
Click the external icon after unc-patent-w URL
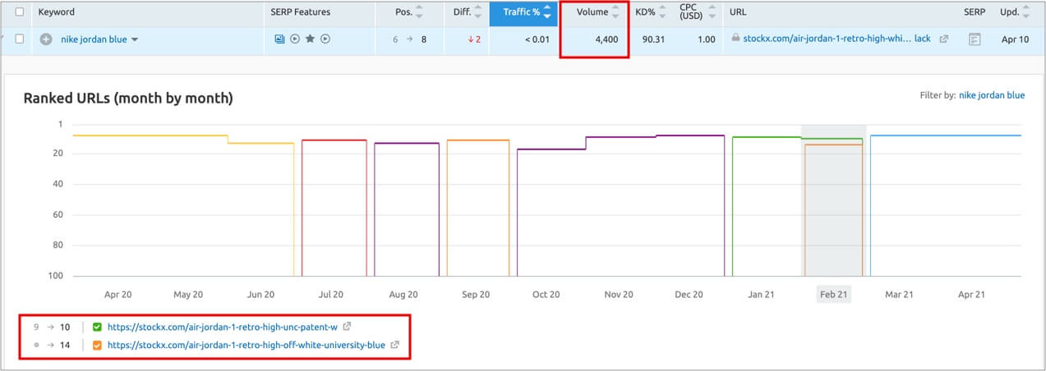click(x=347, y=327)
